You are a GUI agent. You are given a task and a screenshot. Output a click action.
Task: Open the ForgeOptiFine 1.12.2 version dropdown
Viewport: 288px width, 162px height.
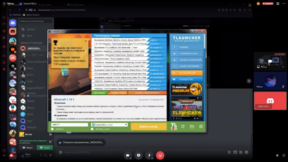(x=109, y=125)
